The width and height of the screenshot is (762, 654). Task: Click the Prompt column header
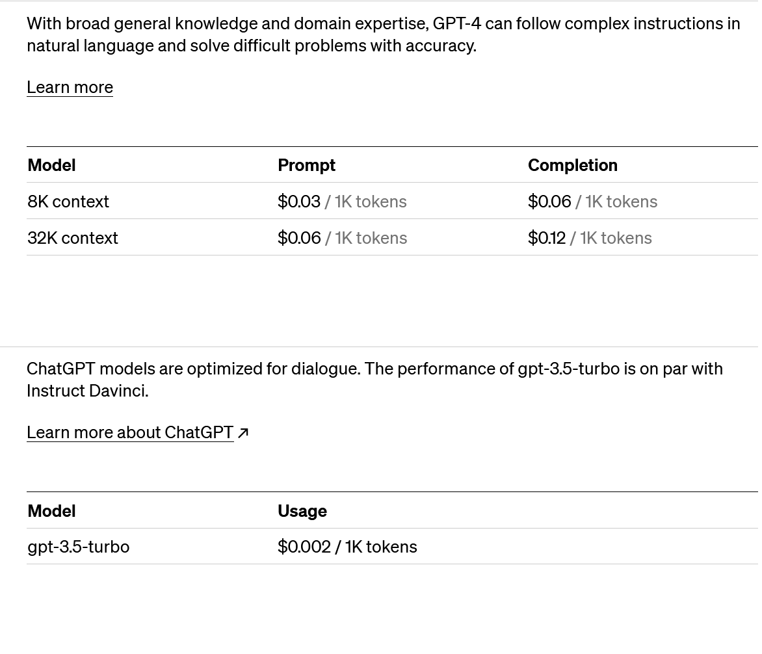[307, 165]
